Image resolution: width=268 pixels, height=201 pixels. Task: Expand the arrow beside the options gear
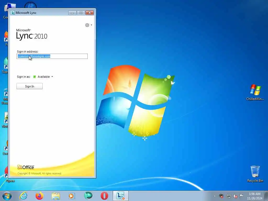[91, 25]
